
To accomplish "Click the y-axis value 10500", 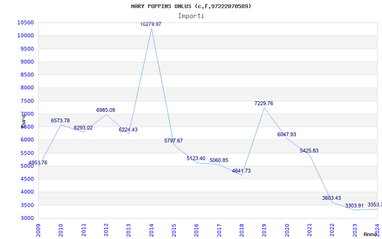I will 25,22.
